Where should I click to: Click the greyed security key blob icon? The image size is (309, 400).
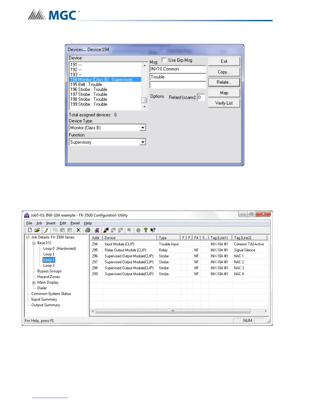(138, 230)
